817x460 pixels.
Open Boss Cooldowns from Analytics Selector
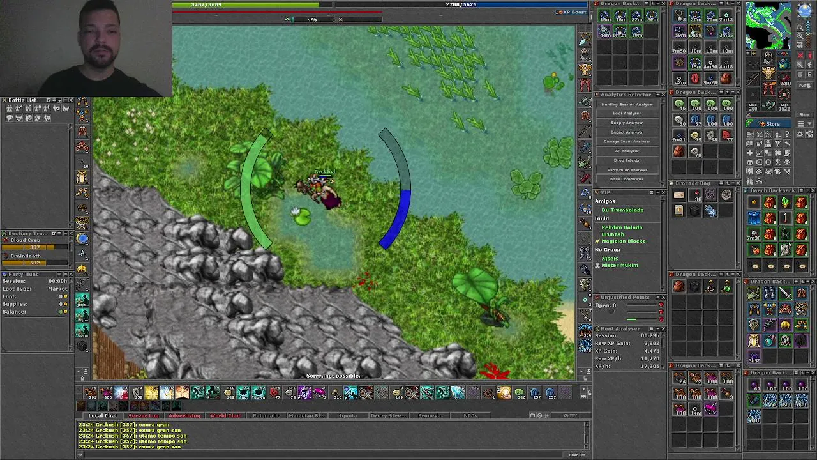(627, 179)
